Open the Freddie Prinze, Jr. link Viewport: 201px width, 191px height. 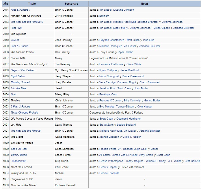[x=110, y=149]
